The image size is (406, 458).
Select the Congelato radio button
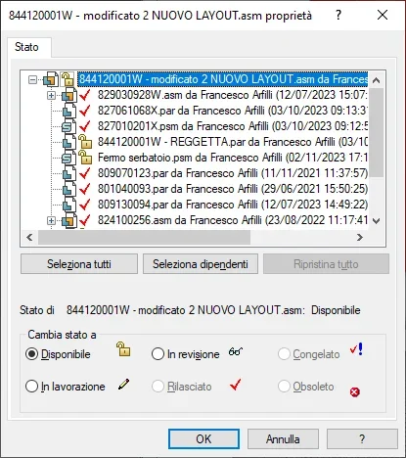click(x=284, y=354)
